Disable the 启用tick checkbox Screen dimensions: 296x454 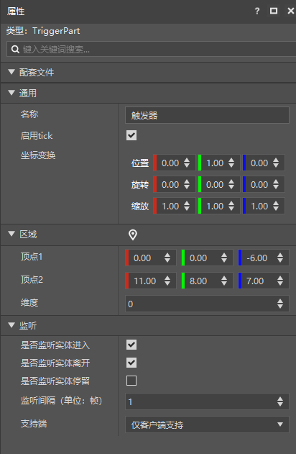pos(131,135)
